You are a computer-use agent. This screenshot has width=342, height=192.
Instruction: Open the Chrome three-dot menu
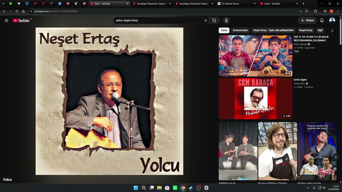click(338, 11)
